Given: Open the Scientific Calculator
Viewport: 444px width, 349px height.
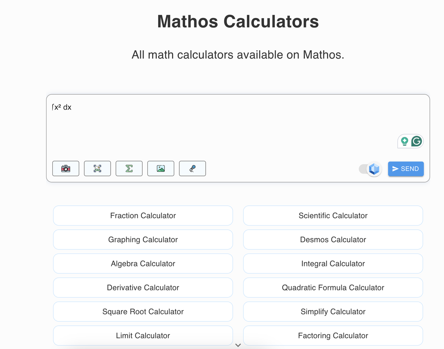Looking at the screenshot, I should click(333, 215).
